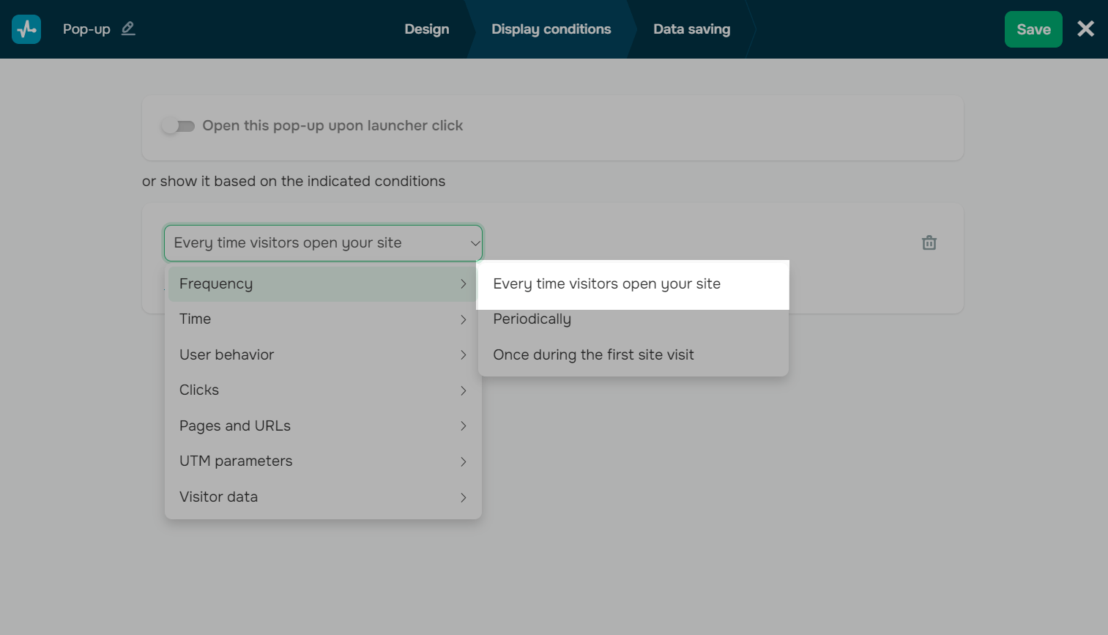Open the Clicks submenu
Viewport: 1108px width, 635px height.
(x=323, y=390)
